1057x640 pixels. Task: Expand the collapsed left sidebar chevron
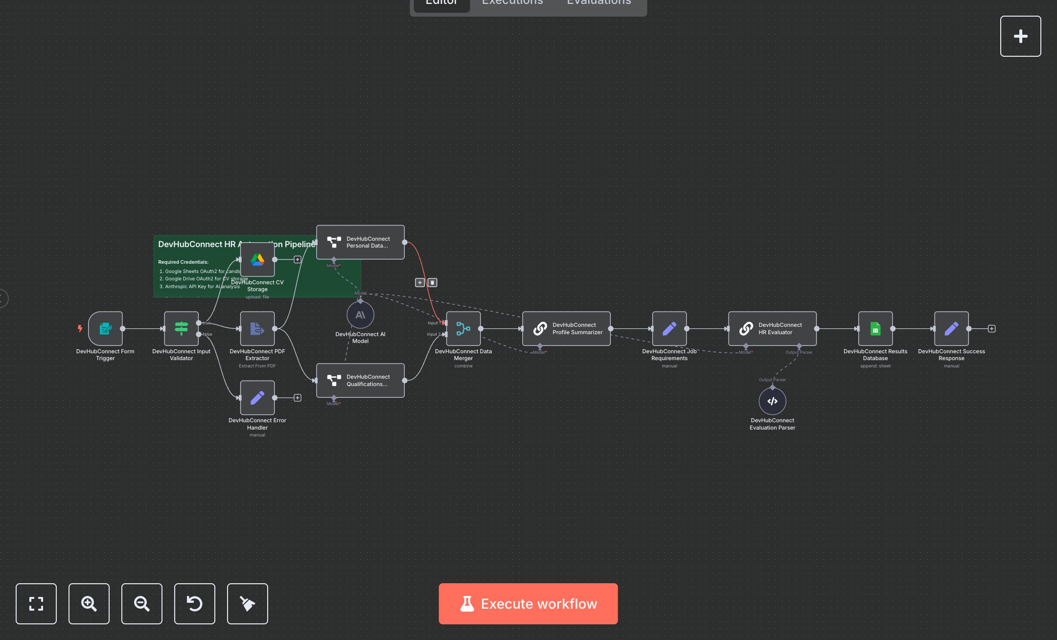pos(2,298)
